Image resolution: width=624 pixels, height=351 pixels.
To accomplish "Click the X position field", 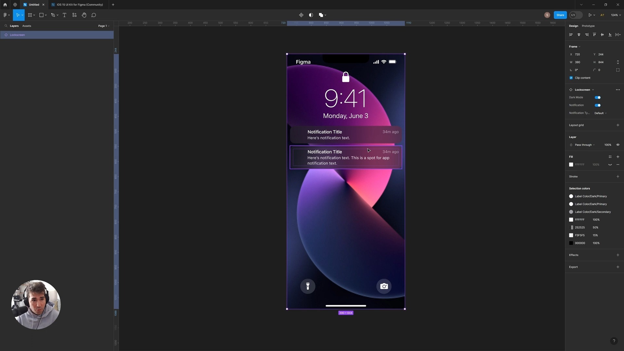I will pyautogui.click(x=580, y=54).
